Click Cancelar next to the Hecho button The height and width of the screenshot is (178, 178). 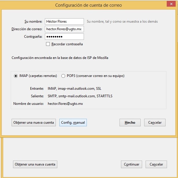point(155,123)
